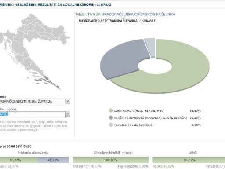The image size is (225, 169).
Task: Click green legend swatch for Luka Korda
Action: coord(111,110)
